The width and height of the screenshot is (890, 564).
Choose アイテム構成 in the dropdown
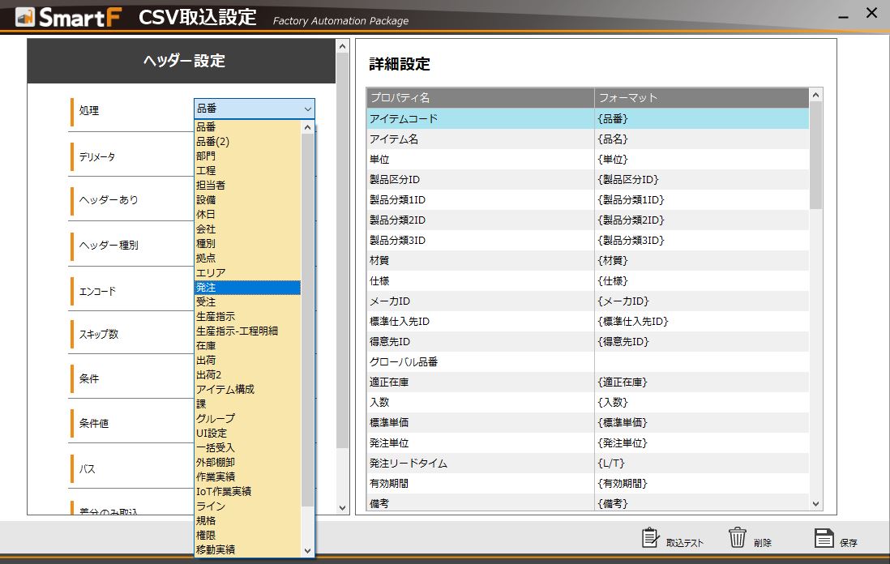pos(247,390)
